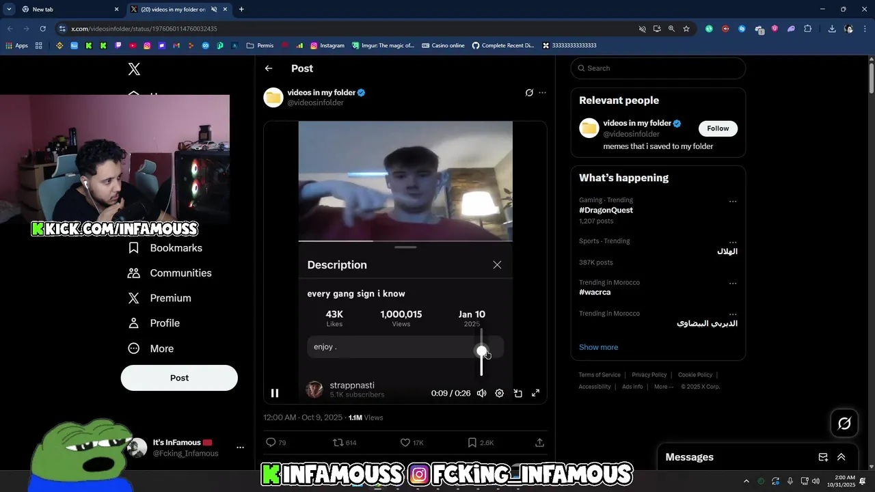The height and width of the screenshot is (492, 875).
Task: Open Bookmarks in the sidebar
Action: tap(165, 248)
